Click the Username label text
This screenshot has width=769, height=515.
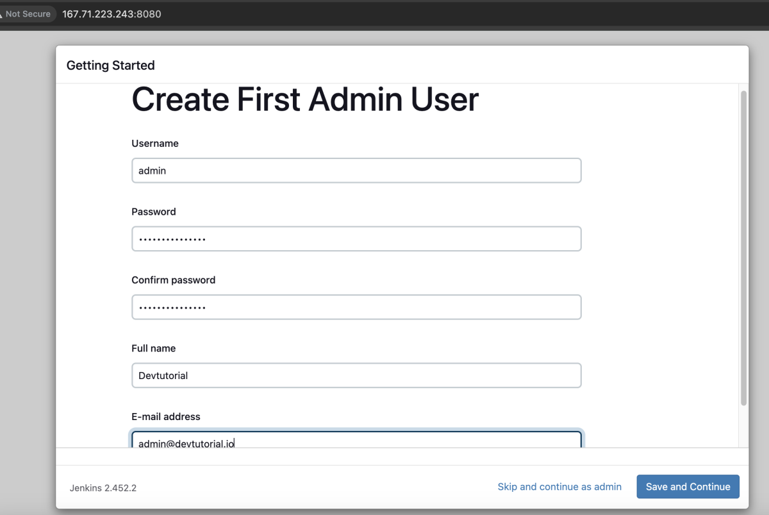coord(155,144)
